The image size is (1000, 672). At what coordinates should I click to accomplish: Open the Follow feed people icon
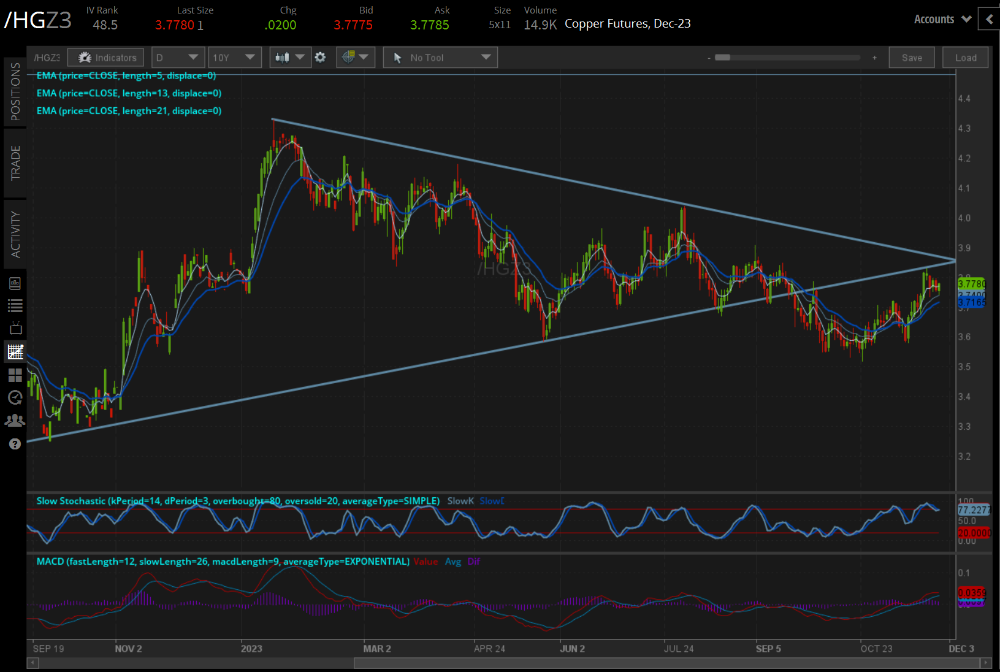click(15, 421)
